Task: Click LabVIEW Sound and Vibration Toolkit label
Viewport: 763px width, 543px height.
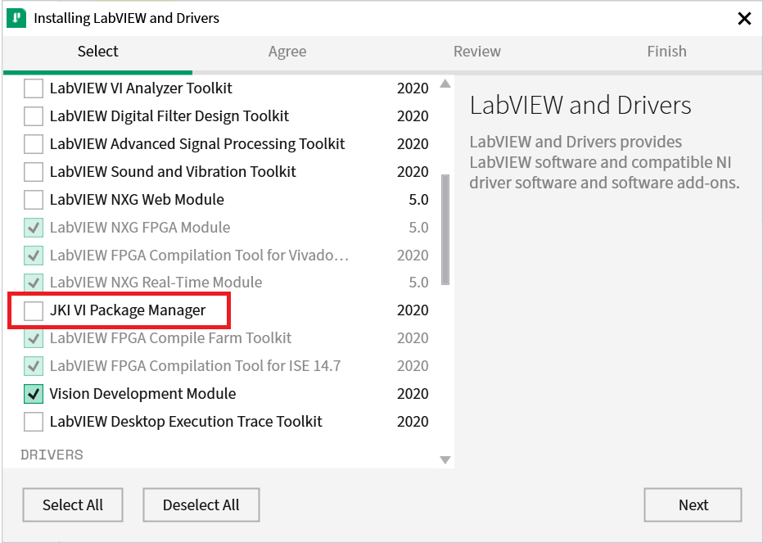Action: pos(173,171)
